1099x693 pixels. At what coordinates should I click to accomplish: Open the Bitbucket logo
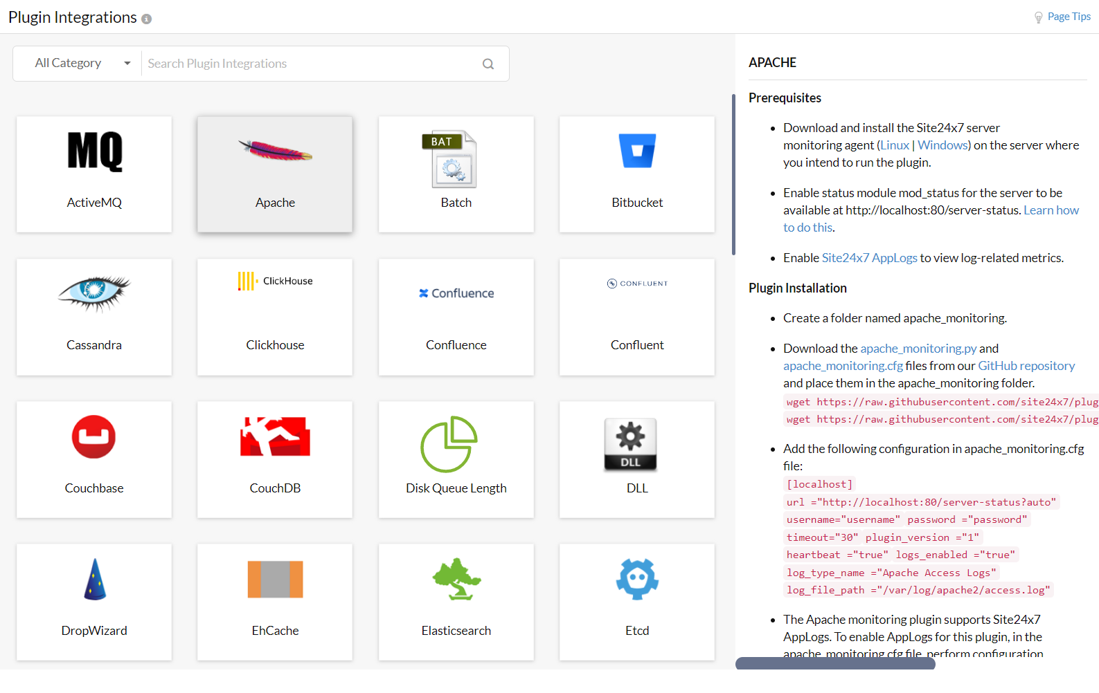click(637, 151)
